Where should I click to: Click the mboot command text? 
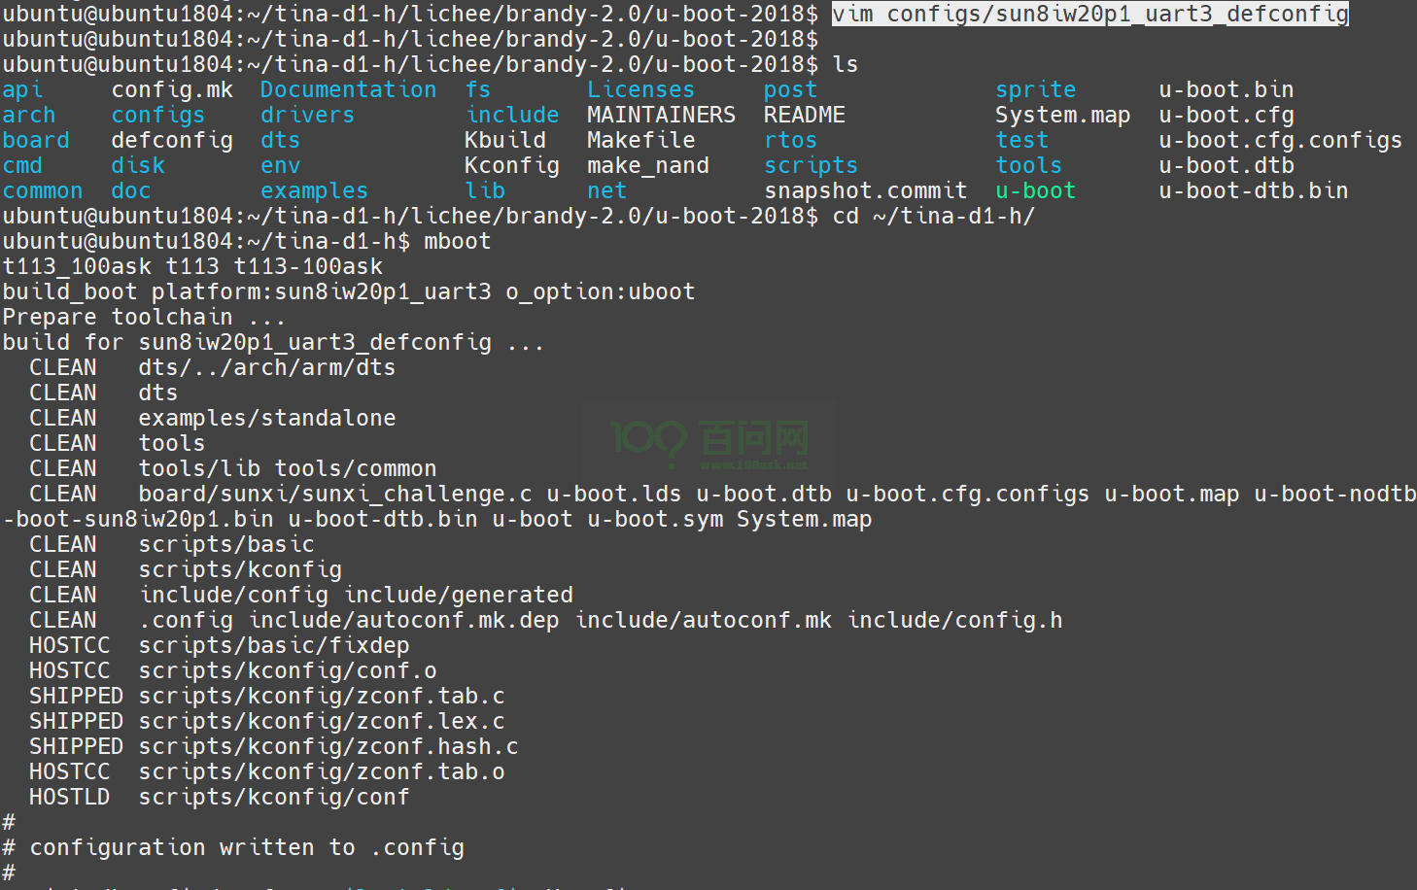point(457,241)
